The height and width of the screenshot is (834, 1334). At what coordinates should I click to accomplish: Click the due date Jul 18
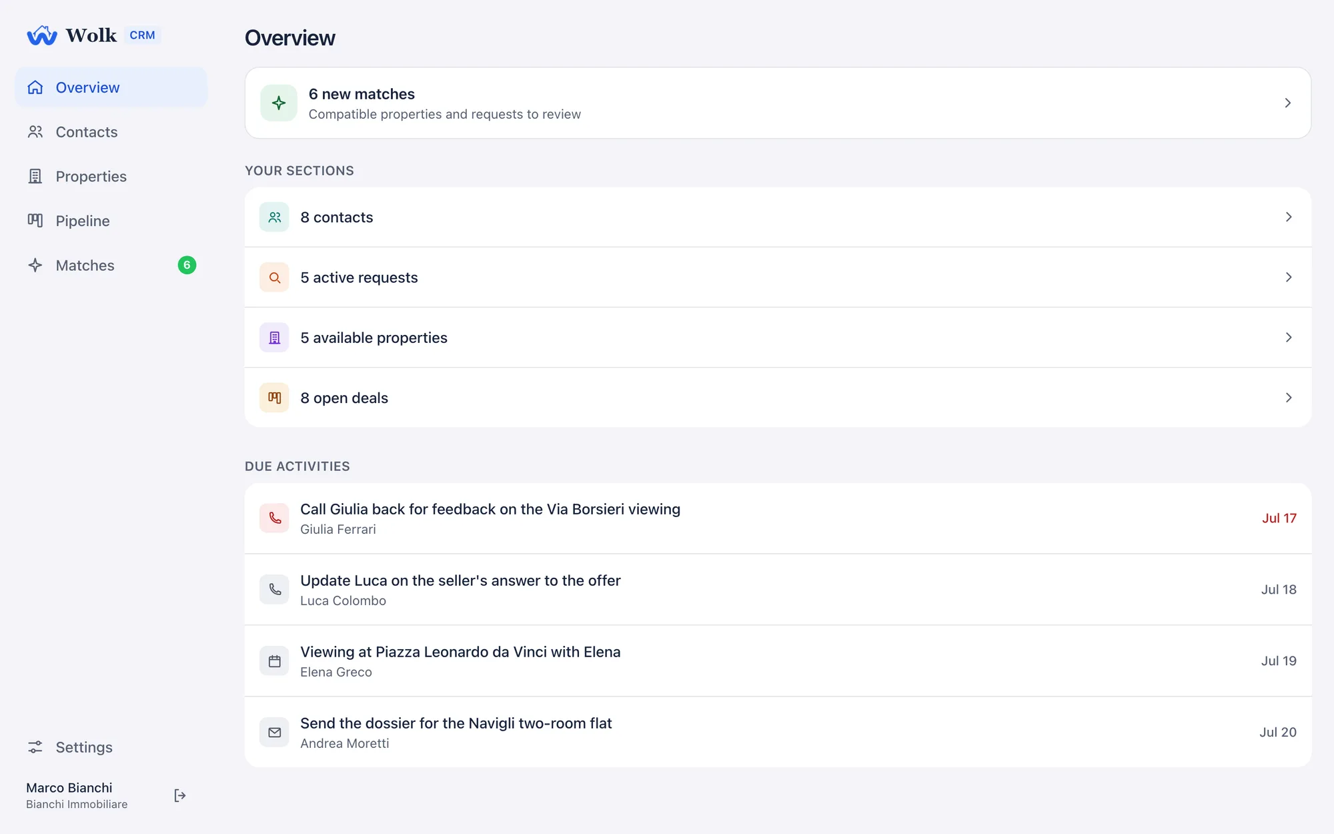pyautogui.click(x=1279, y=589)
